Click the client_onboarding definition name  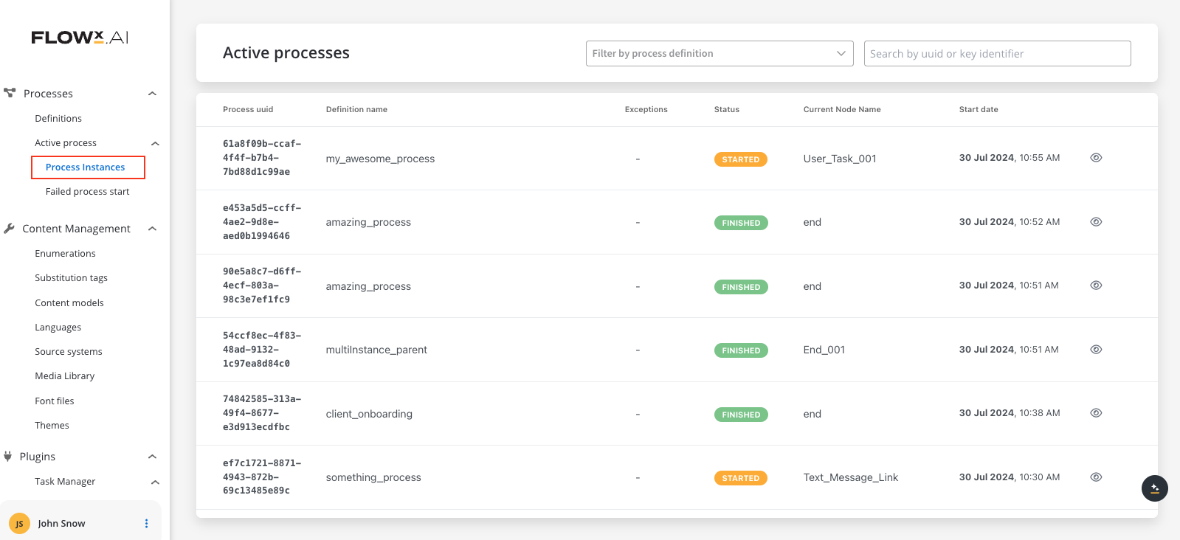click(369, 414)
